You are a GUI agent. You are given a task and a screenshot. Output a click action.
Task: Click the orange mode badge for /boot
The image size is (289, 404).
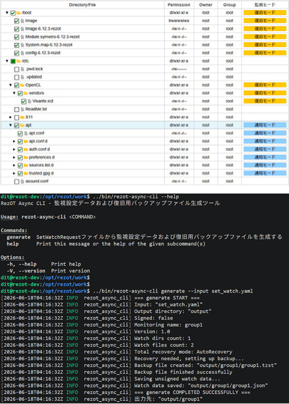[265, 13]
